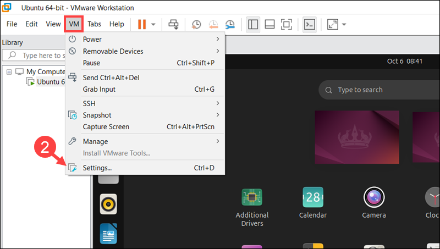Click Send Ctrl+Alt+Del toolbar icon
The height and width of the screenshot is (249, 440).
click(x=173, y=24)
